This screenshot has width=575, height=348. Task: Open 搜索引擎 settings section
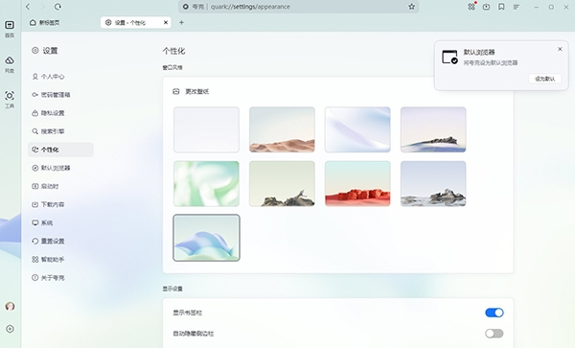pos(60,131)
